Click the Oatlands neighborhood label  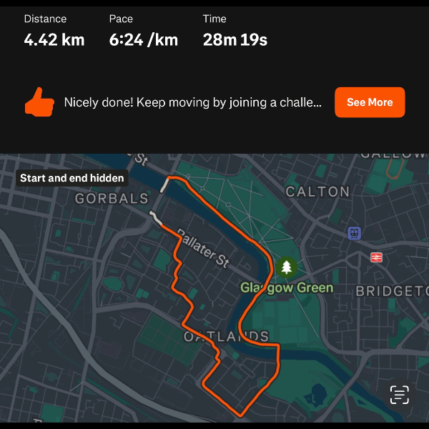pyautogui.click(x=226, y=336)
